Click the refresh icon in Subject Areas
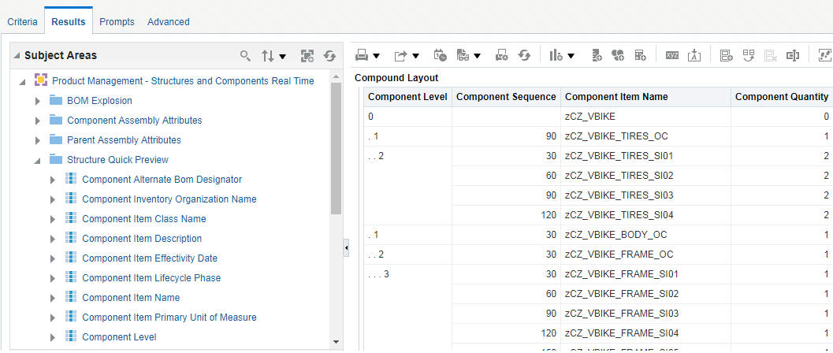 [329, 56]
